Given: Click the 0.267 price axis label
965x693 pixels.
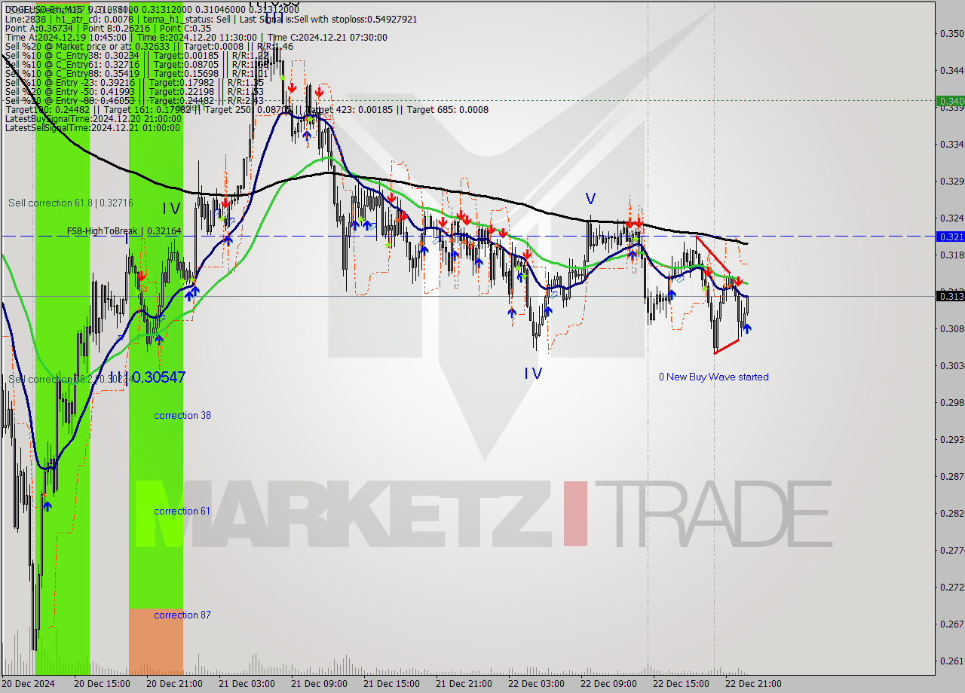Looking at the screenshot, I should [951, 624].
